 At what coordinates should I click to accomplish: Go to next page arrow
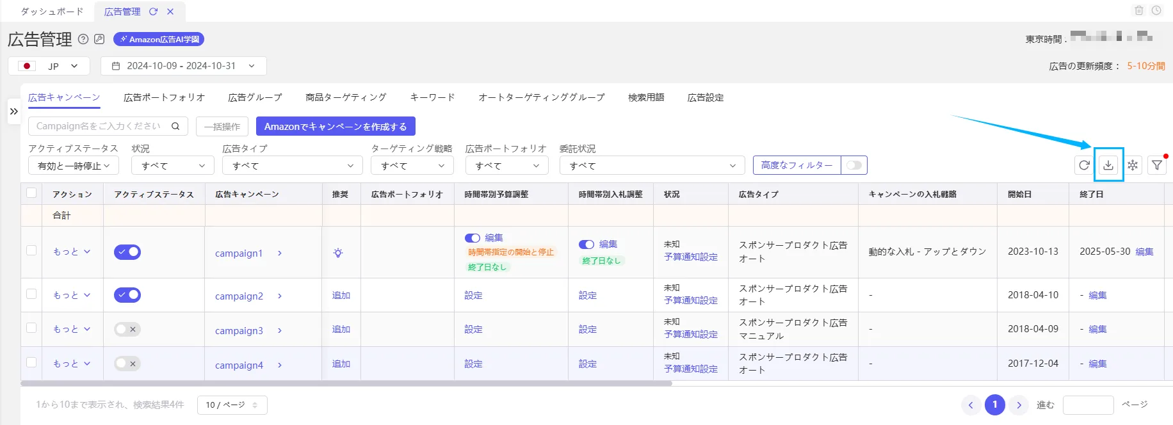[x=1019, y=405]
